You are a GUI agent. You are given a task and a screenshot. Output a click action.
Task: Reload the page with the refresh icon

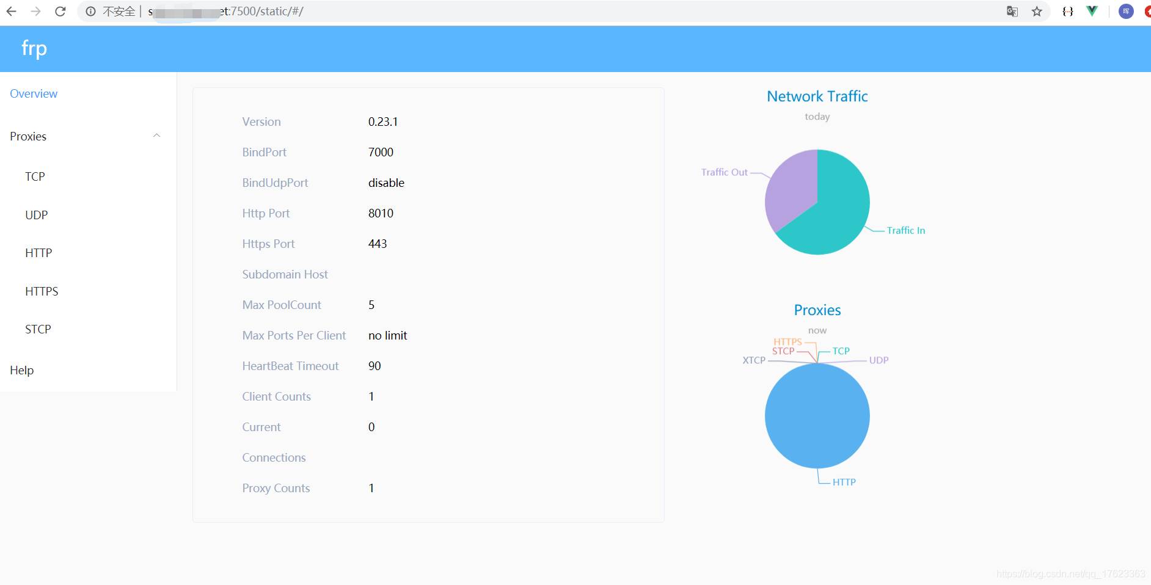[60, 12]
